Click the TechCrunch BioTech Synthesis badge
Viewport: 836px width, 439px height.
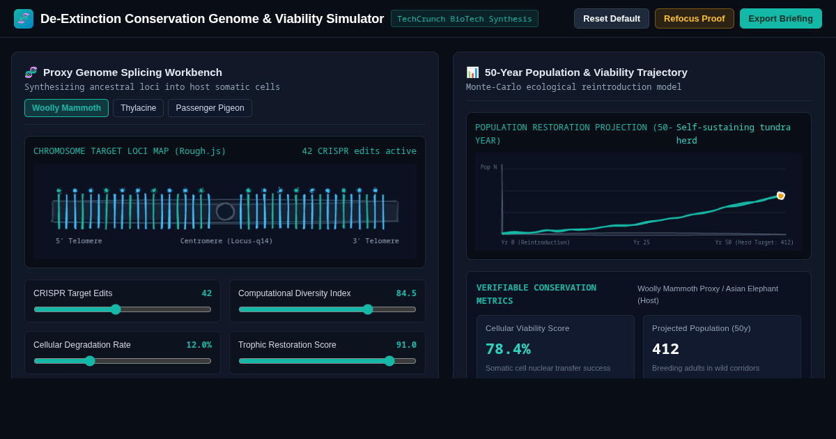465,19
